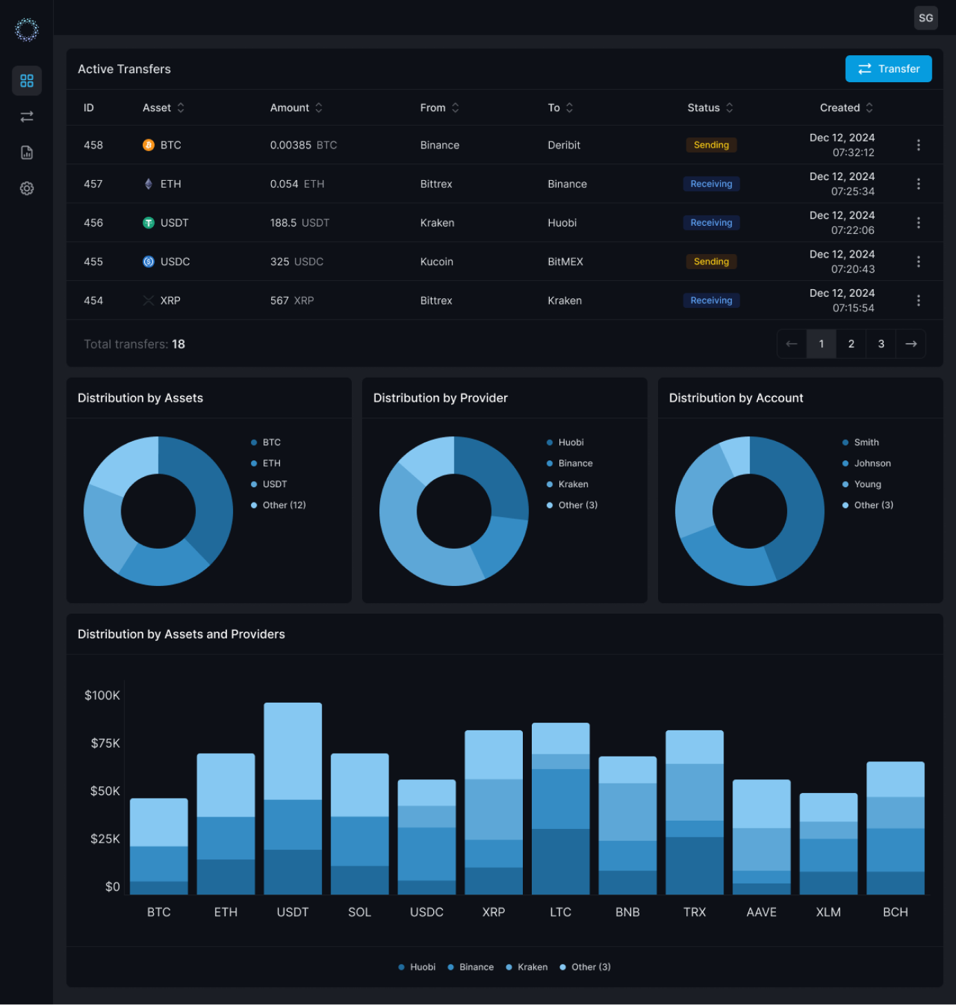The image size is (956, 1005).
Task: Sort the table by Status column
Action: coord(710,108)
